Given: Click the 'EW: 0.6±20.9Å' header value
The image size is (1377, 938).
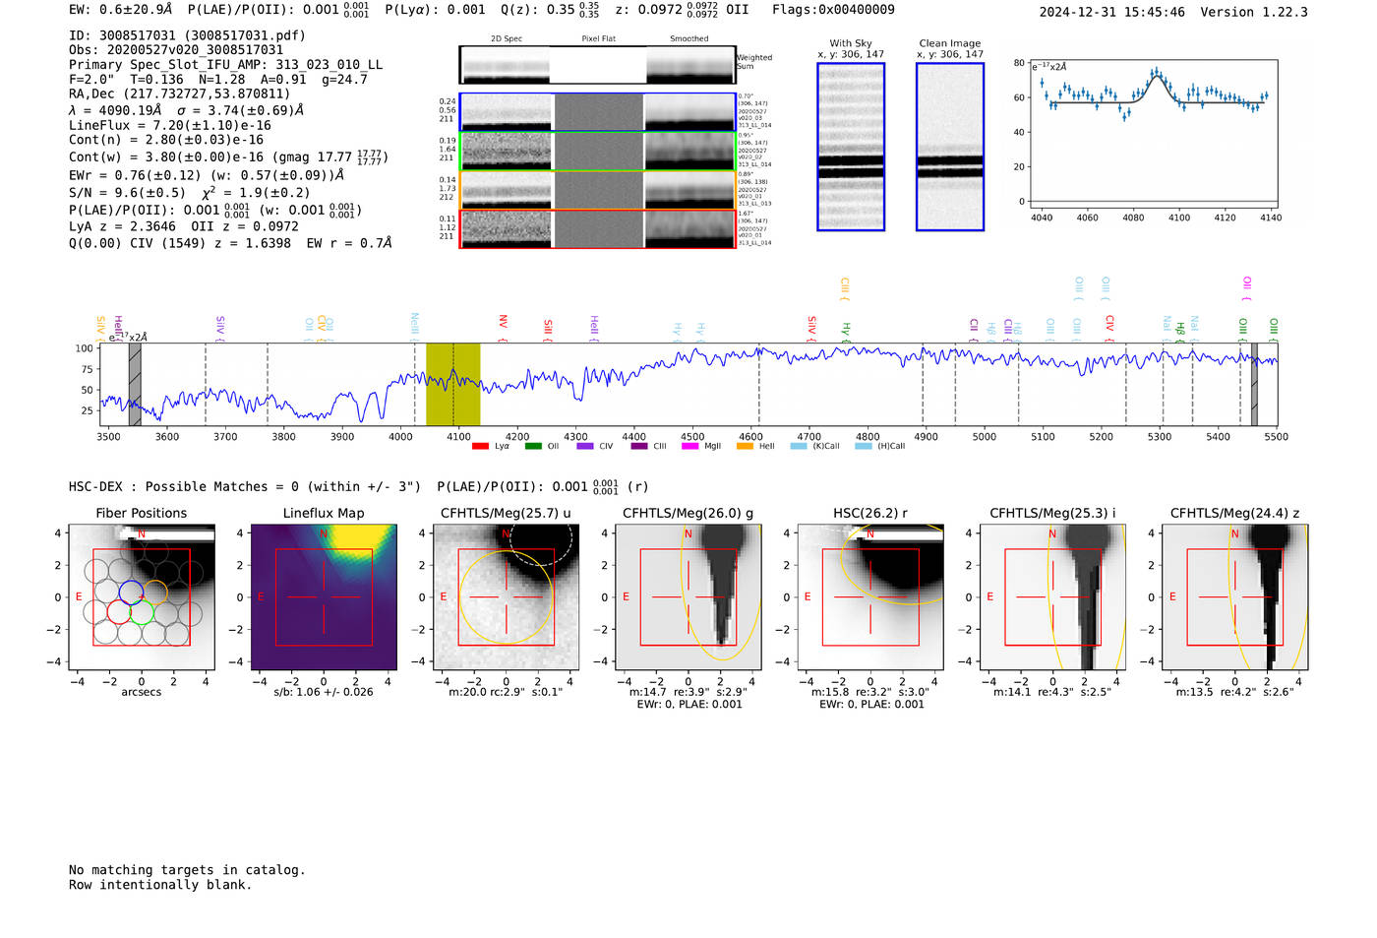Looking at the screenshot, I should (x=121, y=10).
